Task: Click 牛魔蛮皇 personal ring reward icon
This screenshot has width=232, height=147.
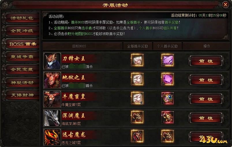Action: click(167, 98)
